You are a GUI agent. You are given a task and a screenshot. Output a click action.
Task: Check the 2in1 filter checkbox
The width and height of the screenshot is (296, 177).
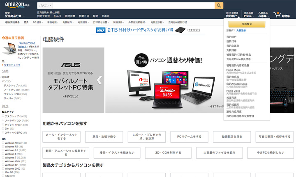[x=3, y=129]
